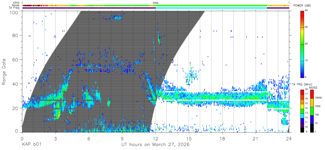The height and width of the screenshot is (150, 325).
Task: Click the 1 tick on the noise legend
Action: [x=316, y=131]
